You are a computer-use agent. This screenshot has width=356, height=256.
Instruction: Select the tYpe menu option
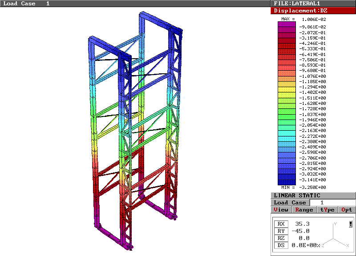[x=327, y=210]
